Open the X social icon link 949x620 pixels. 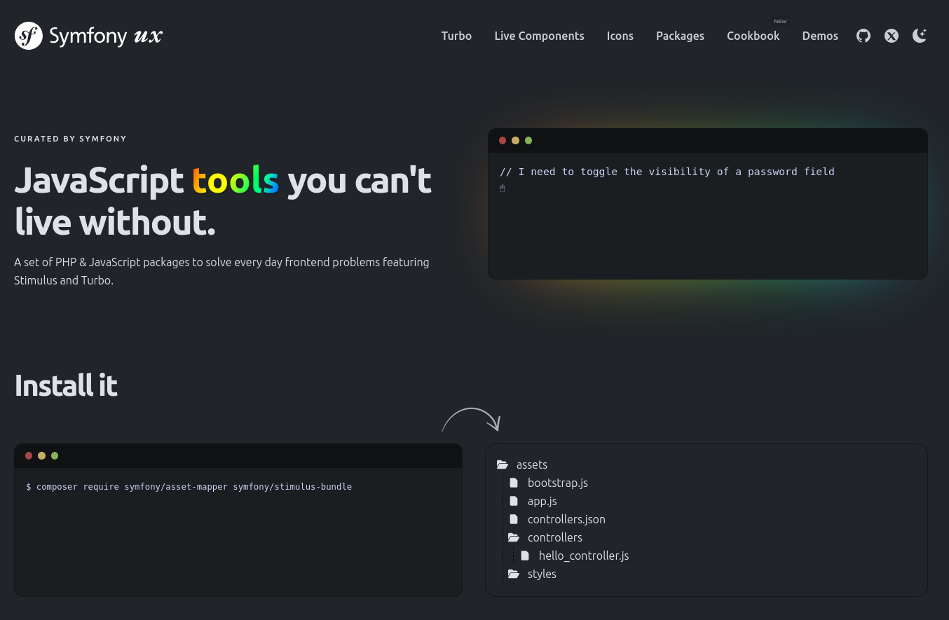pyautogui.click(x=892, y=36)
